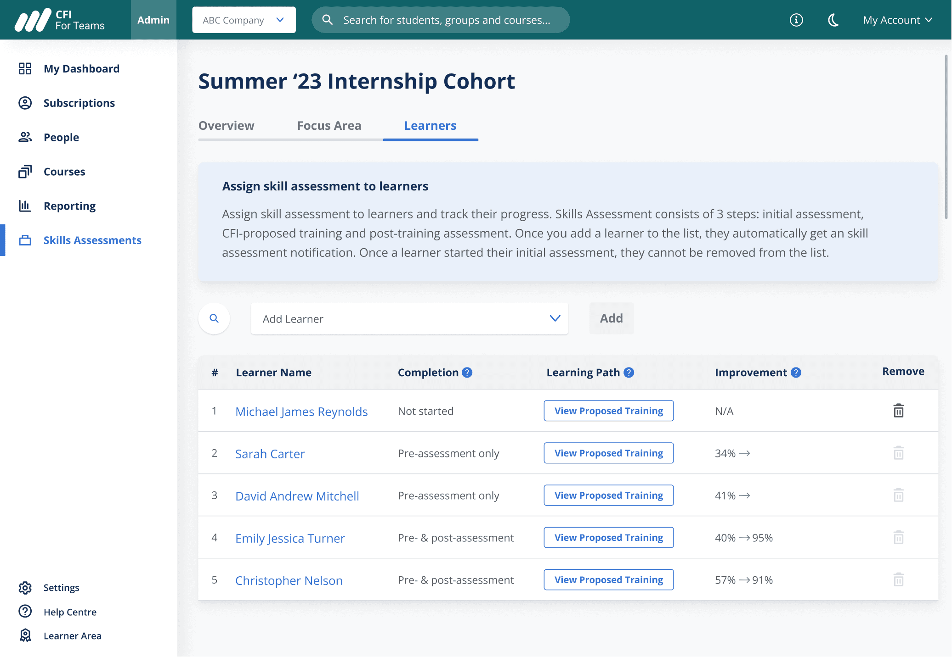
Task: Expand the ABC Company dropdown
Action: [244, 20]
